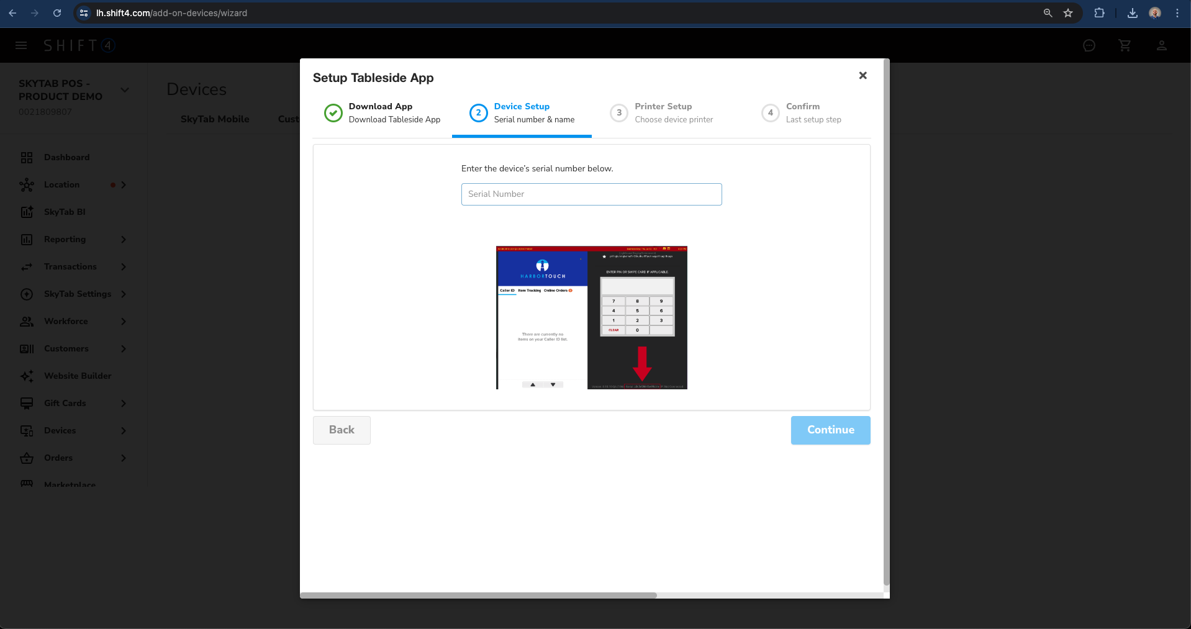1191x629 pixels.
Task: Expand the Gift Cards sidebar section
Action: [x=123, y=404]
